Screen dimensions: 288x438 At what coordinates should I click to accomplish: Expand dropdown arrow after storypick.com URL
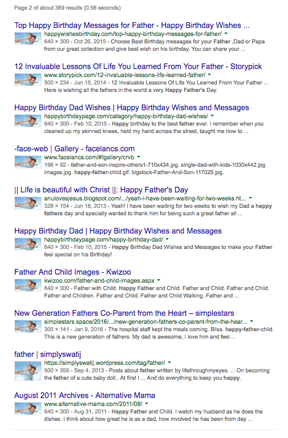pos(209,75)
